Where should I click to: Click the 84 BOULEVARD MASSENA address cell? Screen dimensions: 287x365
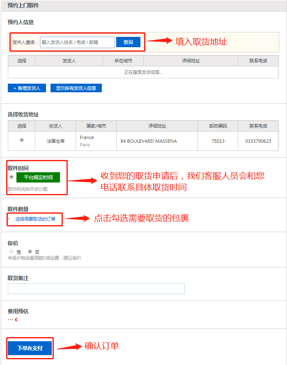click(x=157, y=141)
